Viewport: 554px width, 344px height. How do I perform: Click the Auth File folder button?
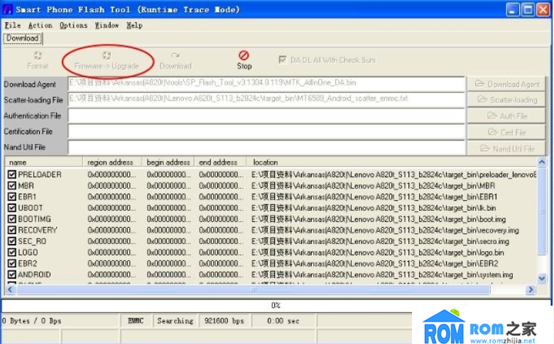pyautogui.click(x=506, y=116)
